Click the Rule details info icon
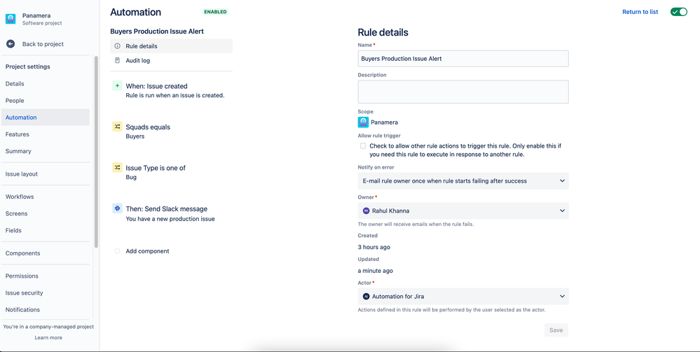The width and height of the screenshot is (700, 352). pyautogui.click(x=118, y=46)
